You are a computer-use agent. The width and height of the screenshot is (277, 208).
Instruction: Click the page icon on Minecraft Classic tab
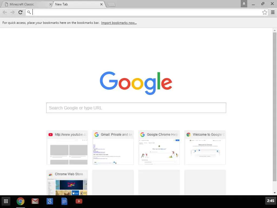click(6, 4)
